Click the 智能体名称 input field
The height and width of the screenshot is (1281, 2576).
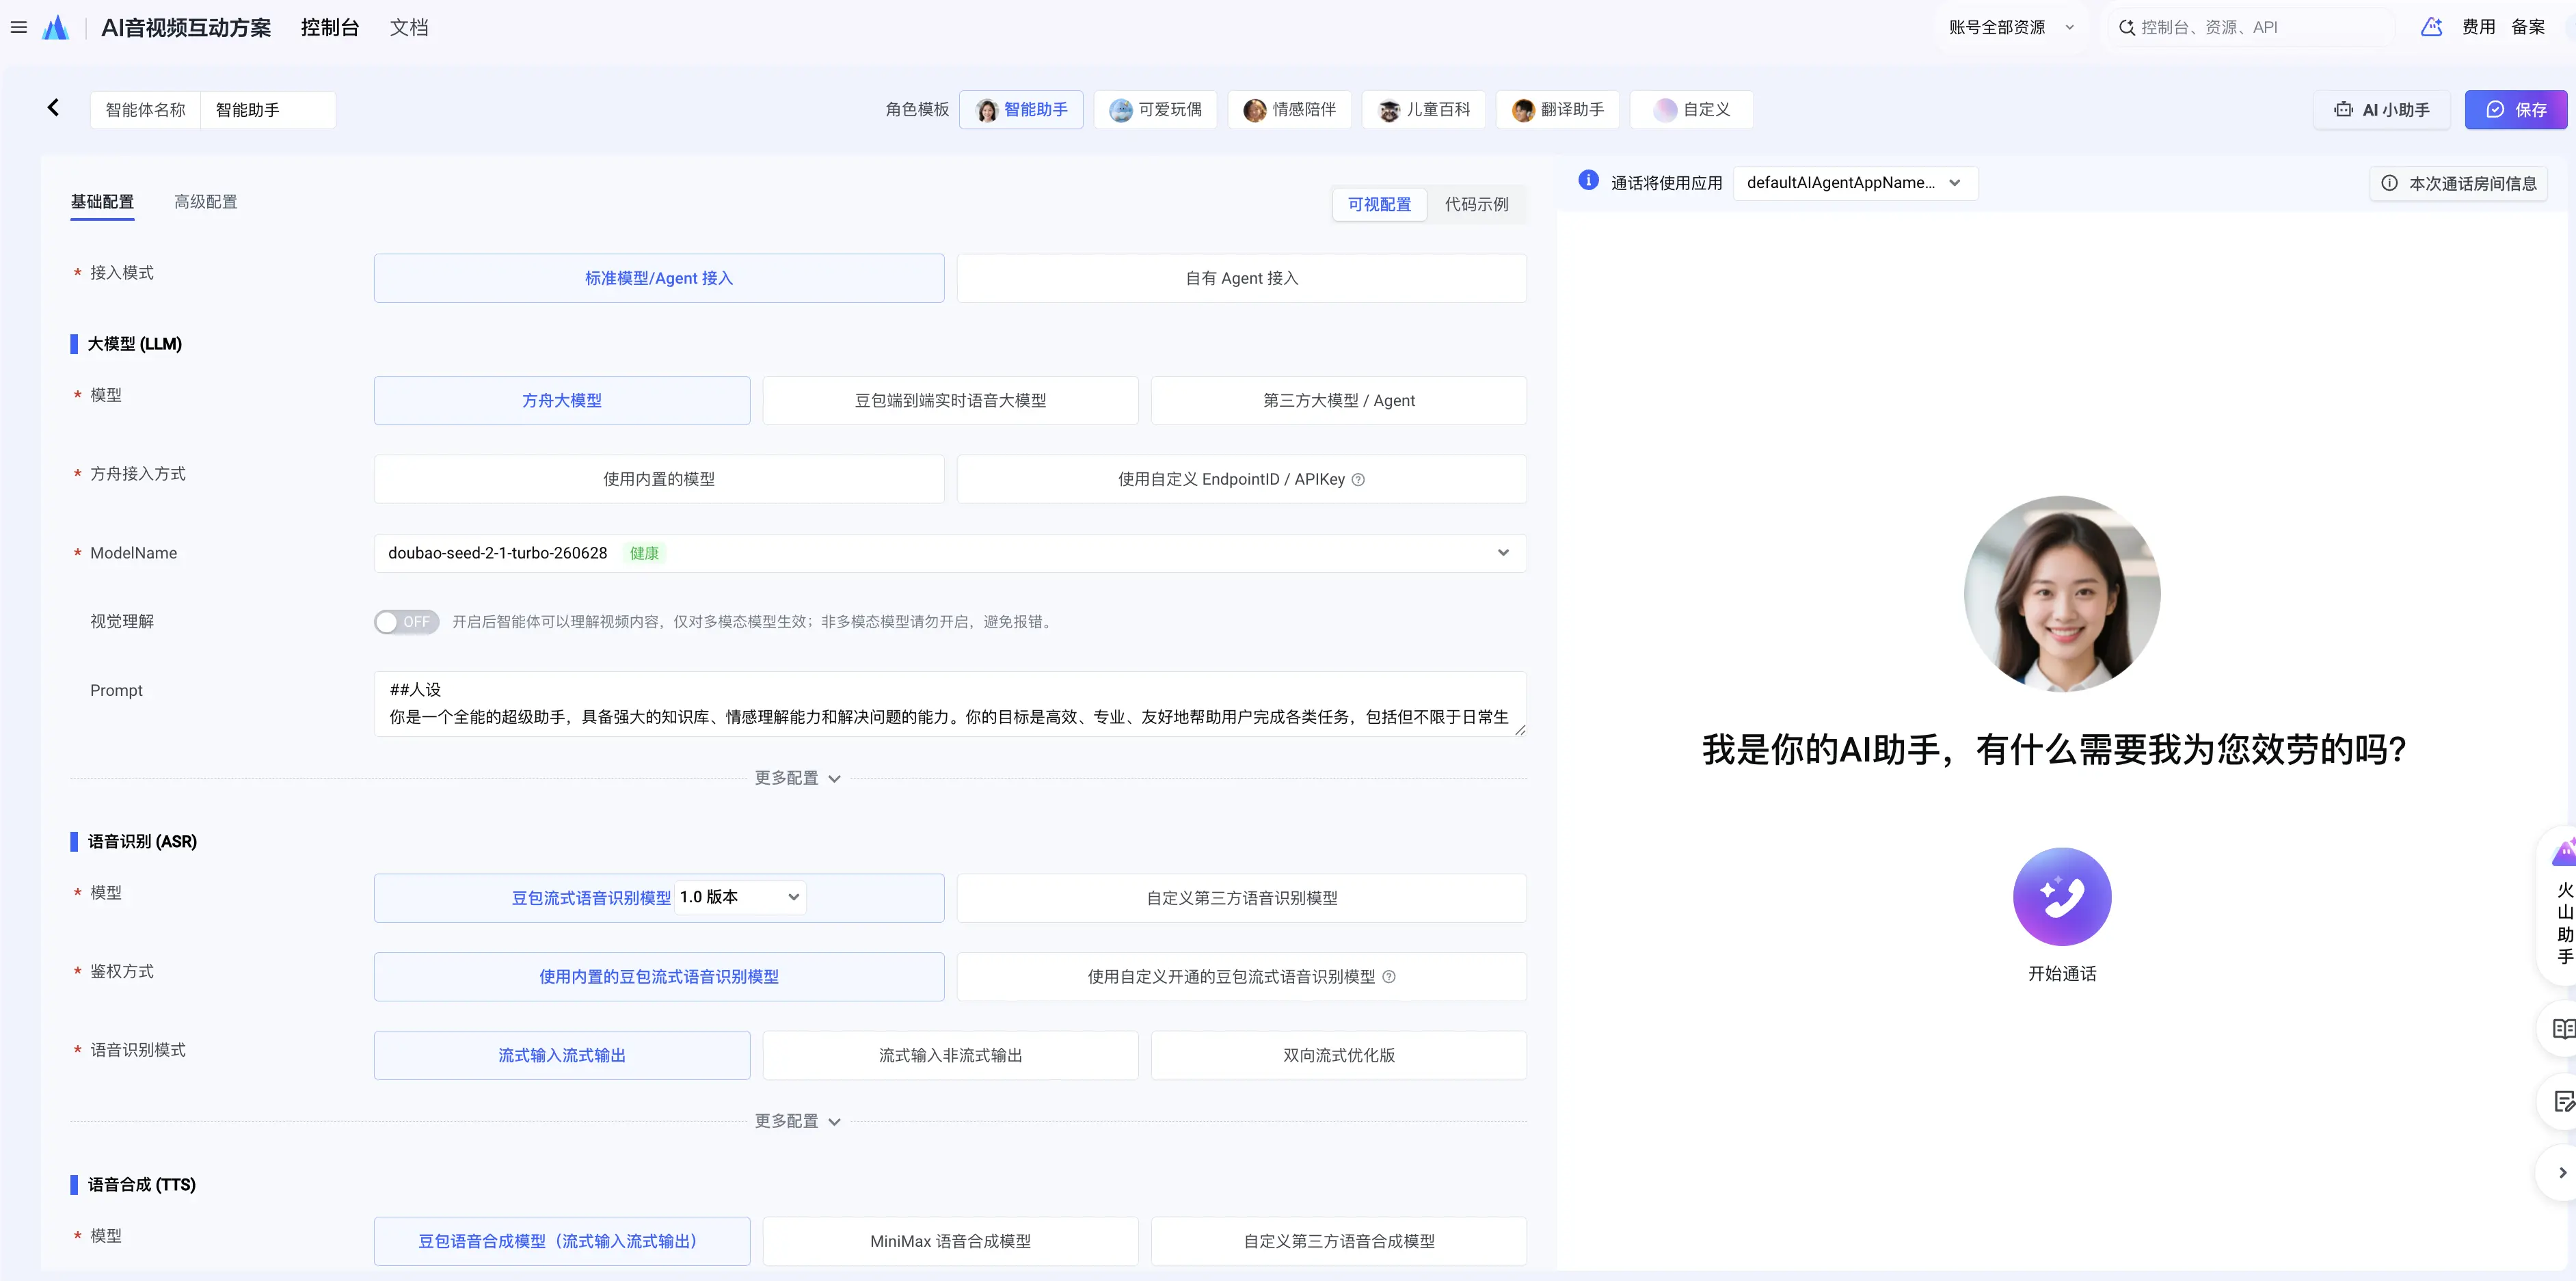pos(268,109)
